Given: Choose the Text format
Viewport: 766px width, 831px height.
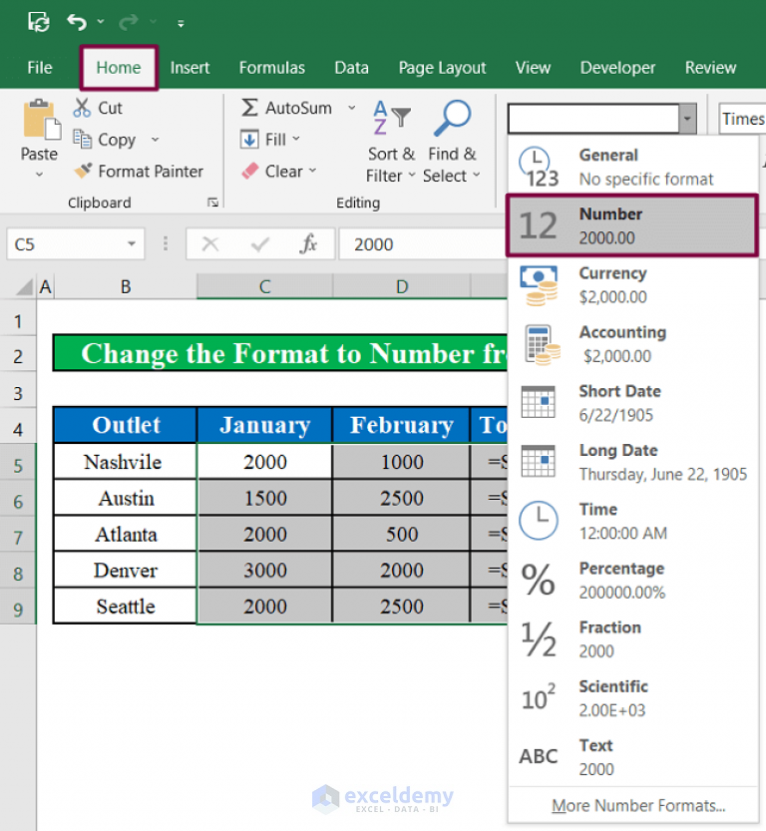Looking at the screenshot, I should (x=633, y=757).
